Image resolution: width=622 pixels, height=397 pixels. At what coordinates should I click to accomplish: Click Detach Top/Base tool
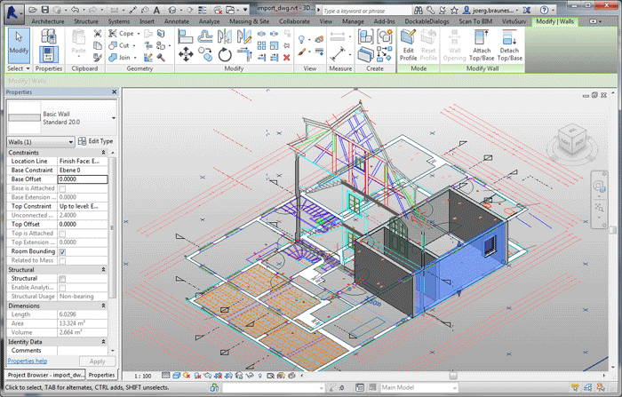point(509,45)
